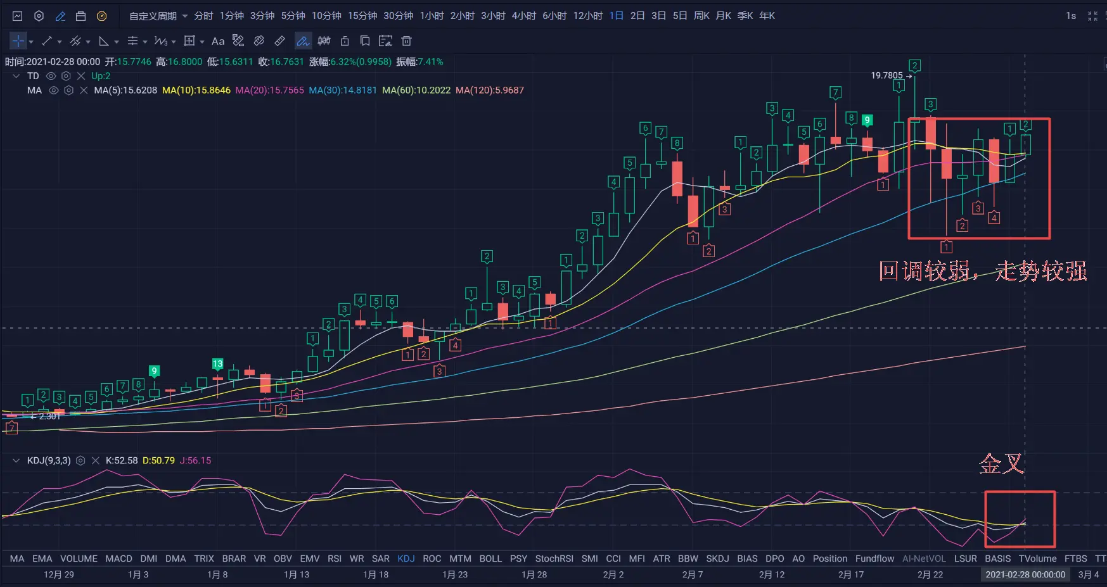Select the VOLUME indicator
Viewport: 1107px width, 587px height.
79,559
